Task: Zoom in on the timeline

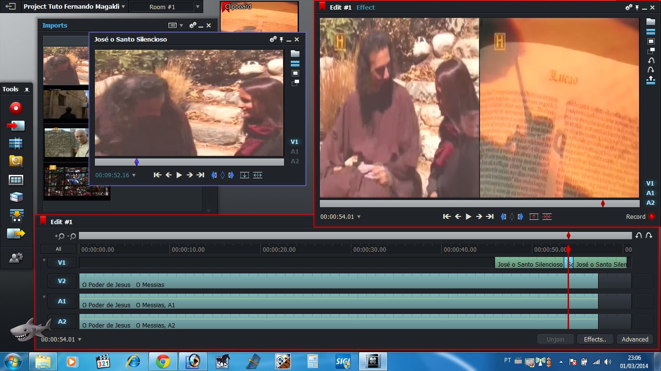Action: pos(60,236)
